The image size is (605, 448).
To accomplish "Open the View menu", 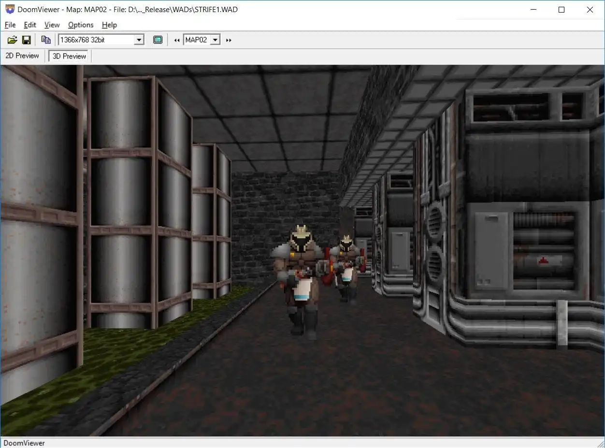I will (52, 25).
